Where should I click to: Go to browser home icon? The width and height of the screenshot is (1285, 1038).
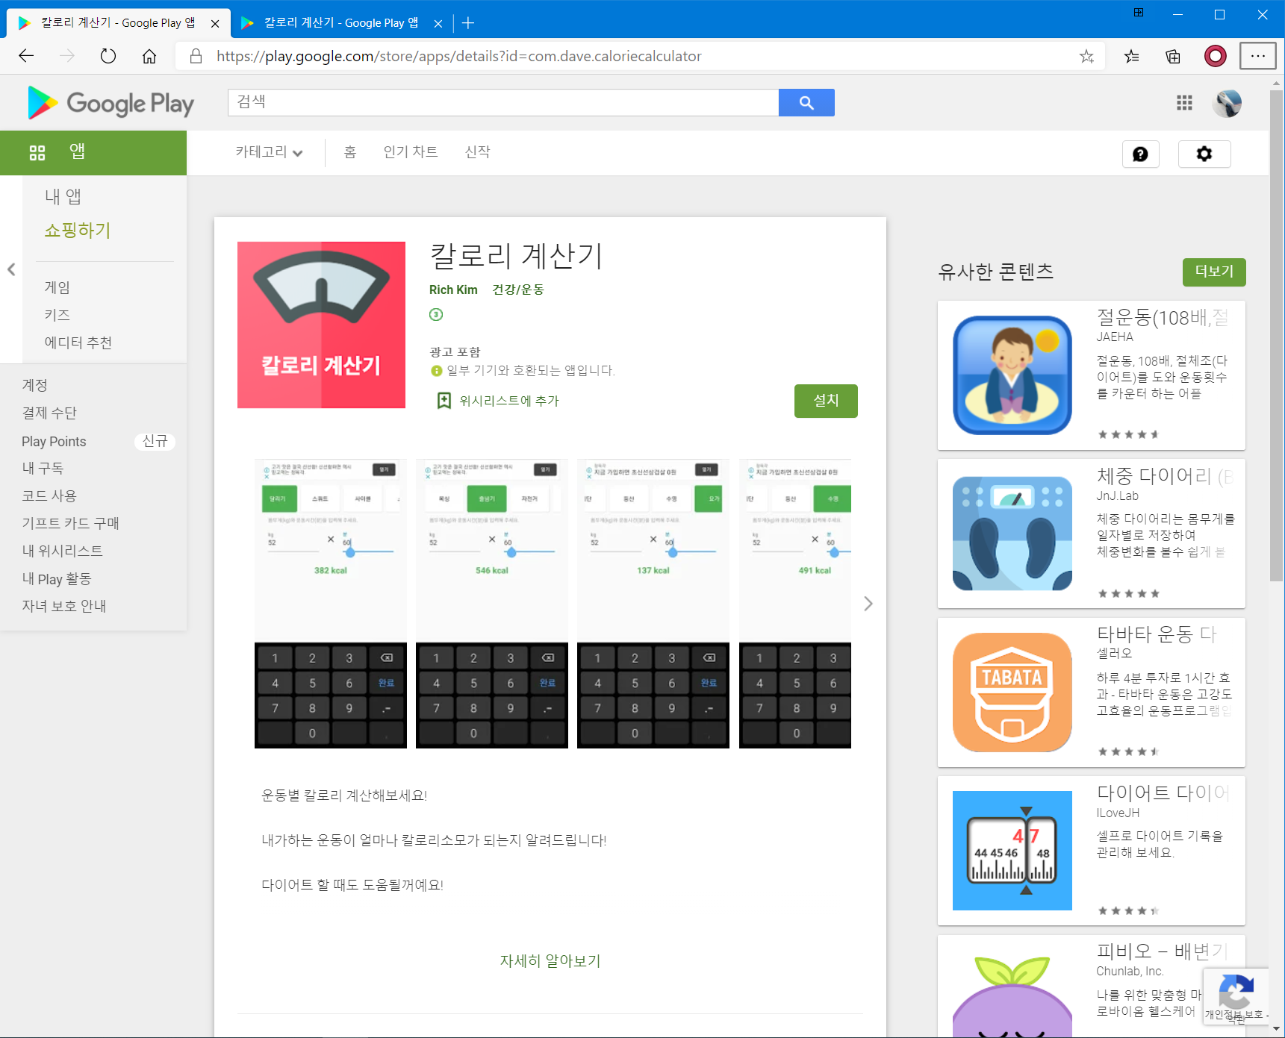pos(149,56)
